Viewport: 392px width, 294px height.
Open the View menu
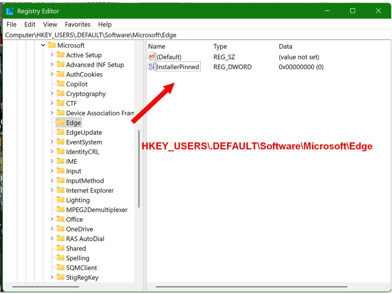click(x=50, y=24)
